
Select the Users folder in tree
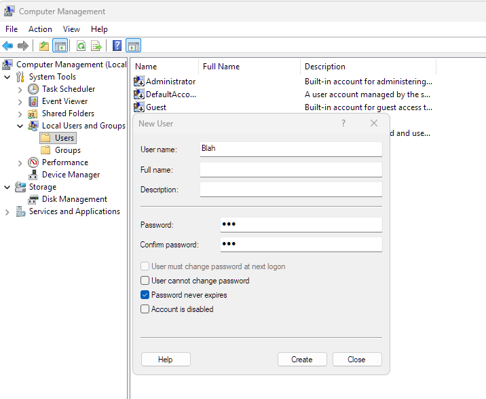point(58,138)
